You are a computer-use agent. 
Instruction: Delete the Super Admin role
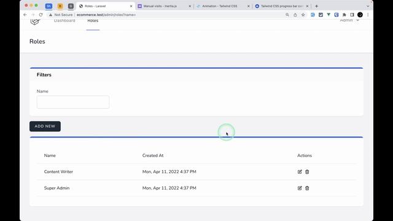307,188
